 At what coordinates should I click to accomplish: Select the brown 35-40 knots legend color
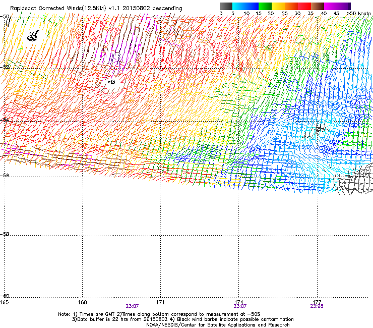point(318,6)
